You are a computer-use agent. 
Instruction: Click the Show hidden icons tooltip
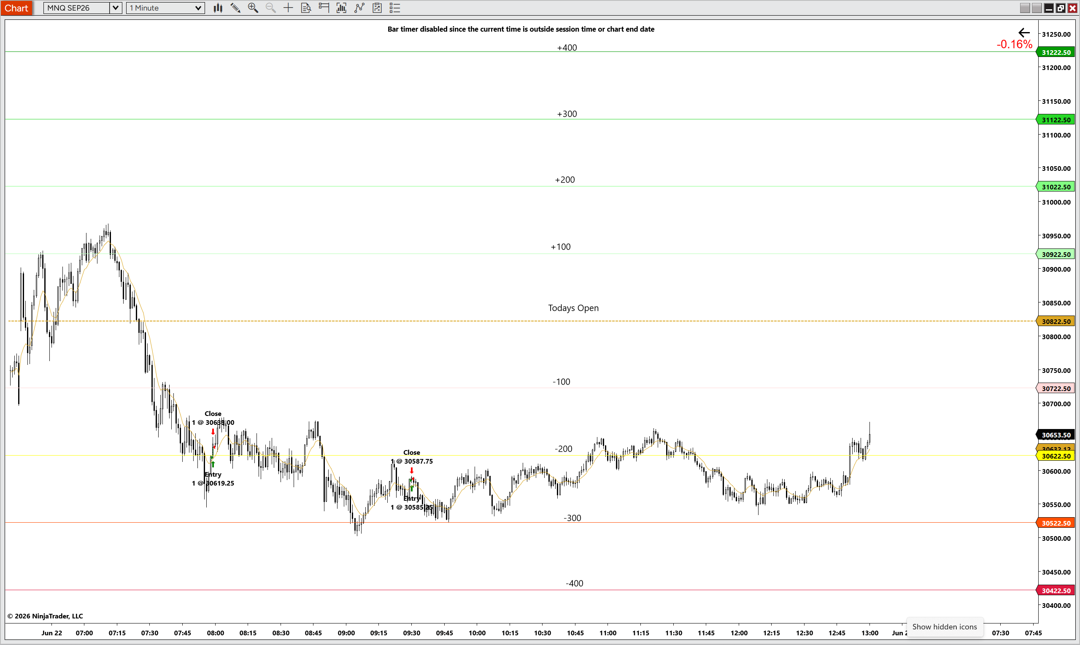click(x=945, y=627)
